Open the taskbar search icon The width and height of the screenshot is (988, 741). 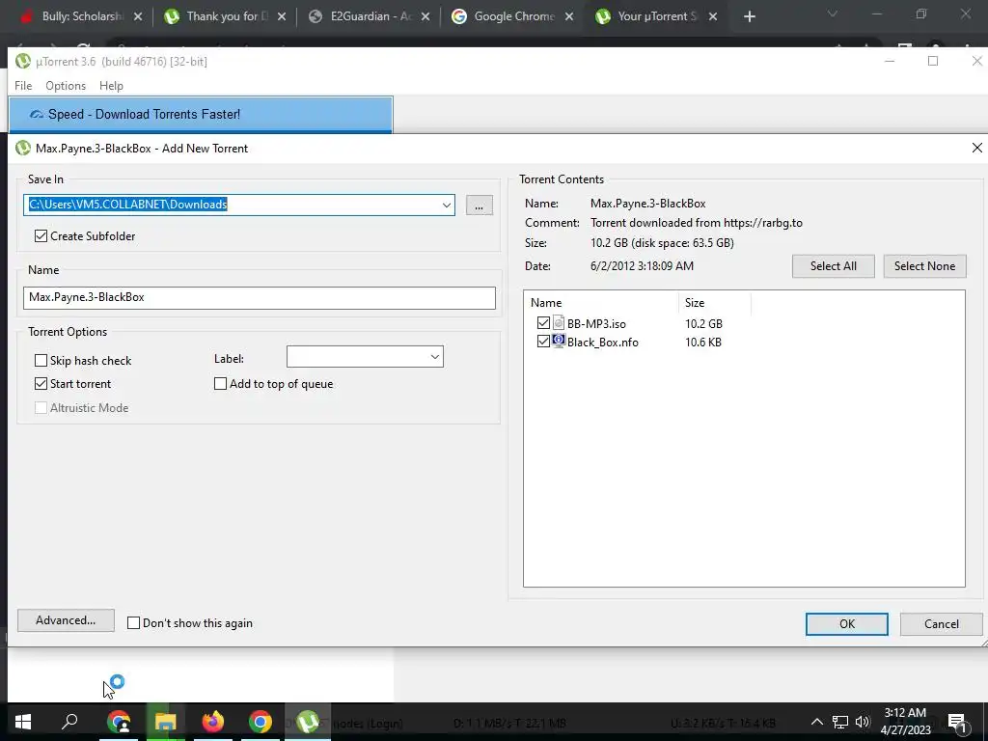click(69, 722)
